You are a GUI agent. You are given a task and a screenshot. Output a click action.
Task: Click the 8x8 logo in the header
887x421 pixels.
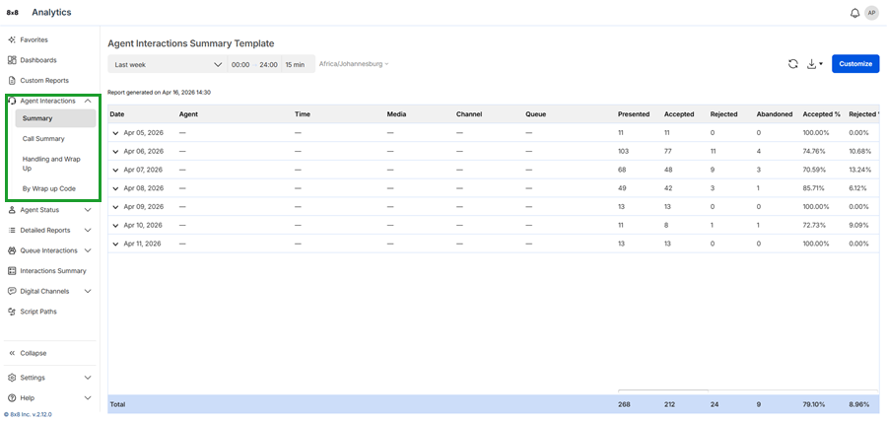13,13
